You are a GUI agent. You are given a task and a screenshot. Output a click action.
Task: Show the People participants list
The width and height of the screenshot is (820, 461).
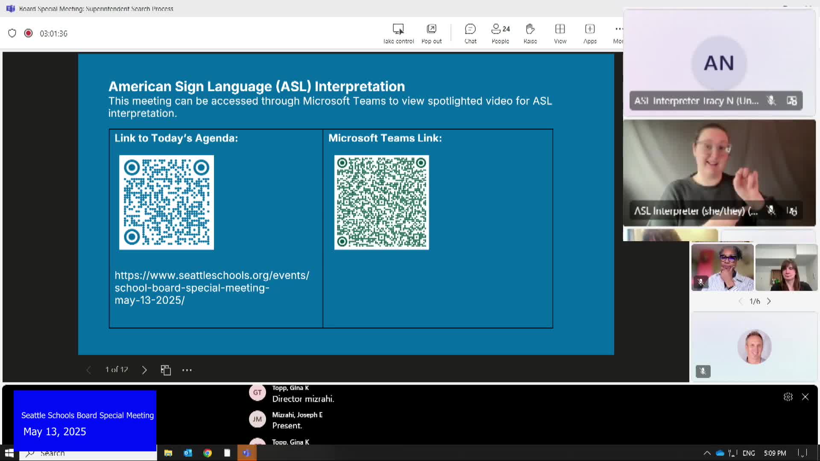[x=500, y=33]
